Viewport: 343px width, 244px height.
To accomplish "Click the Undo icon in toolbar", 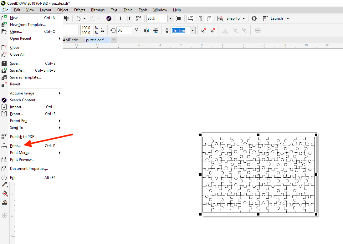I will [78, 18].
